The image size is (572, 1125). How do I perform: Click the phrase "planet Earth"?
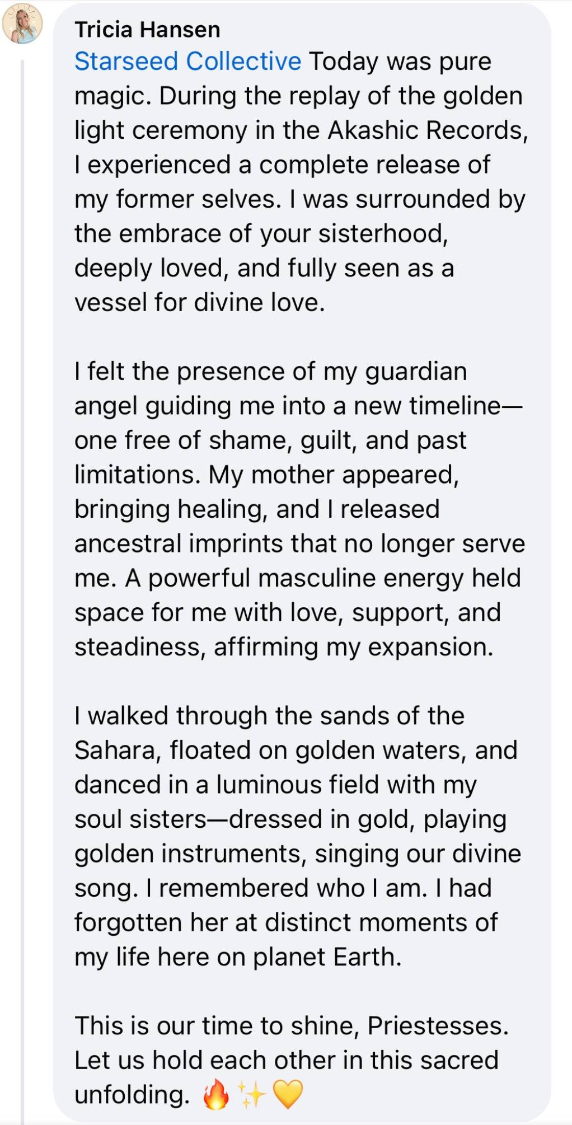coord(327,958)
